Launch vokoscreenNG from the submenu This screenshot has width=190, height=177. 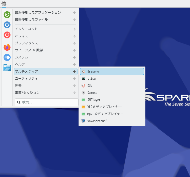click(112, 121)
